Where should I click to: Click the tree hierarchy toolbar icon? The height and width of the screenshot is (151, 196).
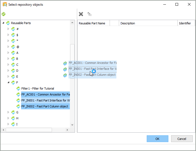tap(89, 14)
